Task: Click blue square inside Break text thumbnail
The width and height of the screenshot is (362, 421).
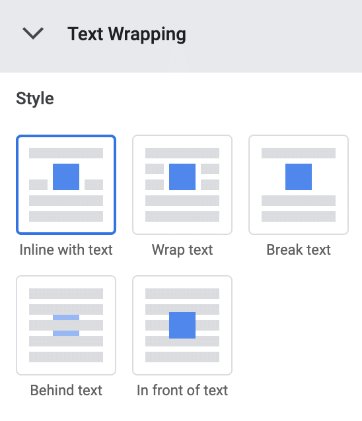Action: coord(299,177)
